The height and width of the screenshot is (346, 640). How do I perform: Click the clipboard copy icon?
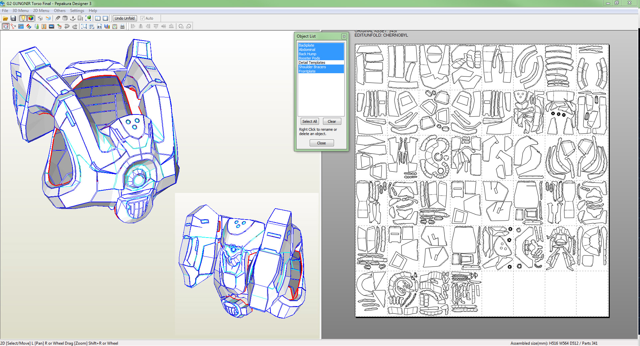(115, 26)
